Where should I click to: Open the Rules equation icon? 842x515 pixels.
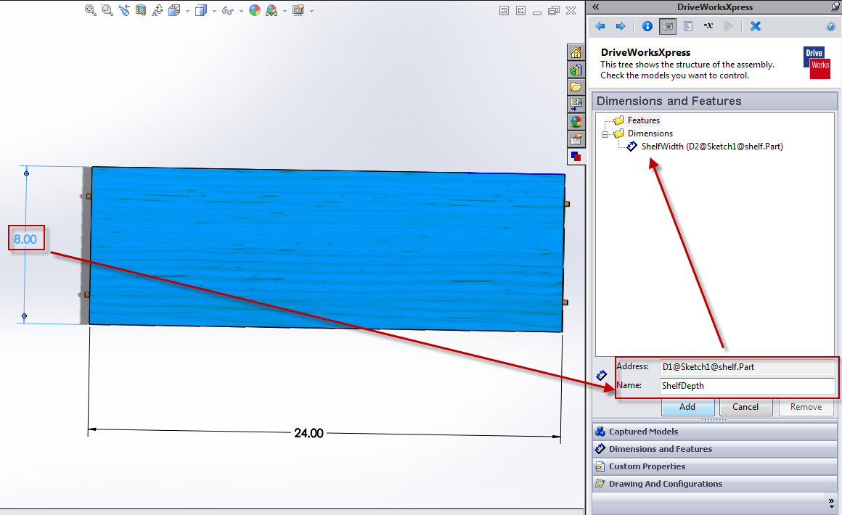(708, 26)
